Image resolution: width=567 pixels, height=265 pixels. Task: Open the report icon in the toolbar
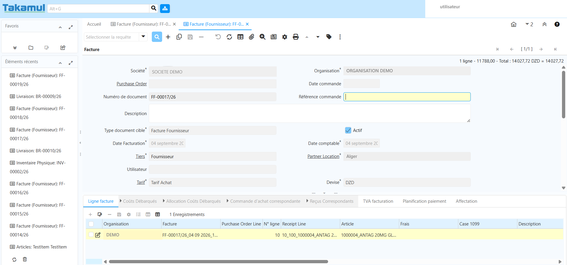[x=273, y=37]
